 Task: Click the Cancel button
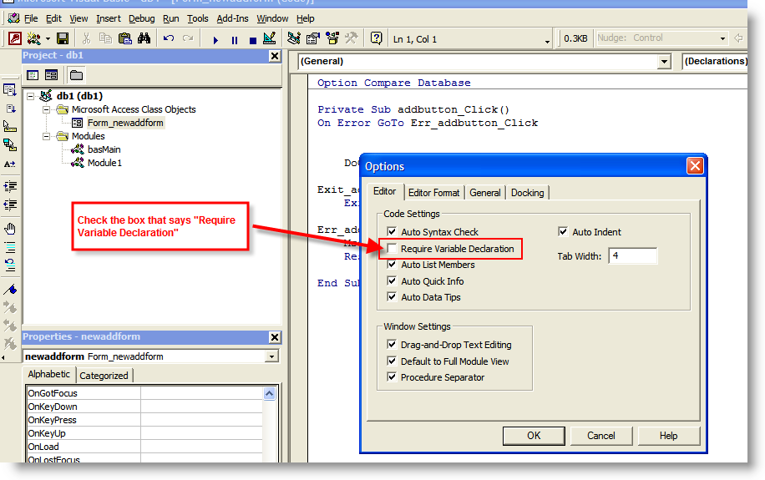pos(600,435)
